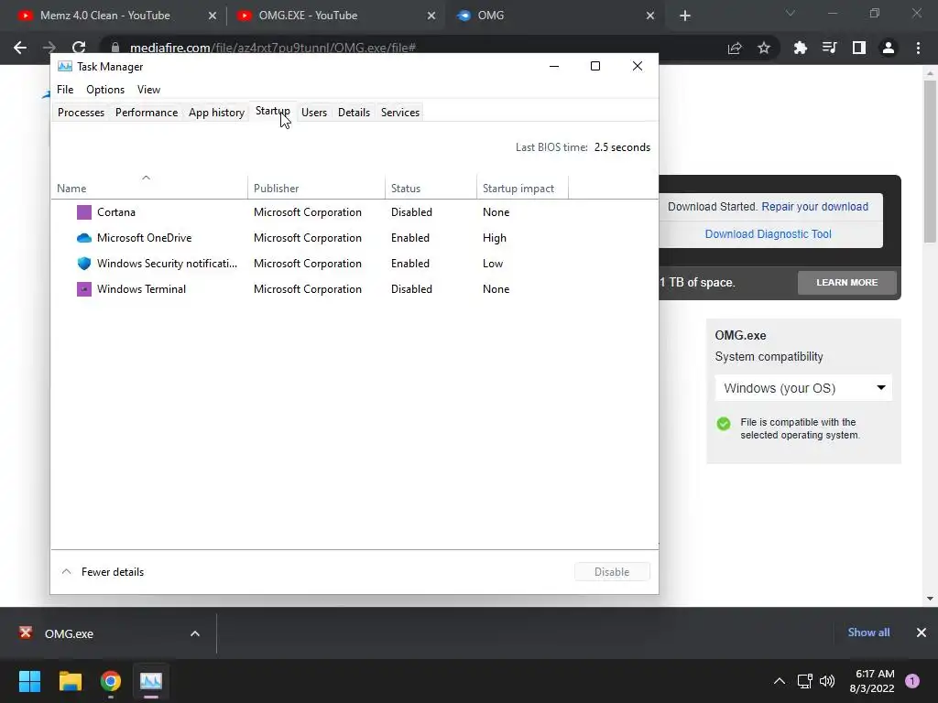Click OMG.exe file name in download bar
This screenshot has width=938, height=703.
pyautogui.click(x=69, y=633)
